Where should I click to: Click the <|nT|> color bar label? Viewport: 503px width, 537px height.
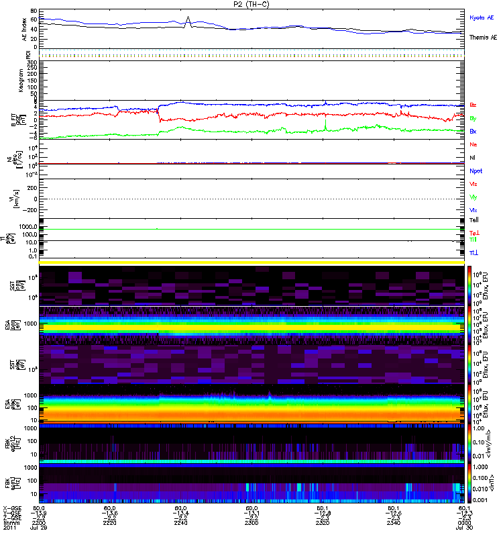[x=490, y=483]
